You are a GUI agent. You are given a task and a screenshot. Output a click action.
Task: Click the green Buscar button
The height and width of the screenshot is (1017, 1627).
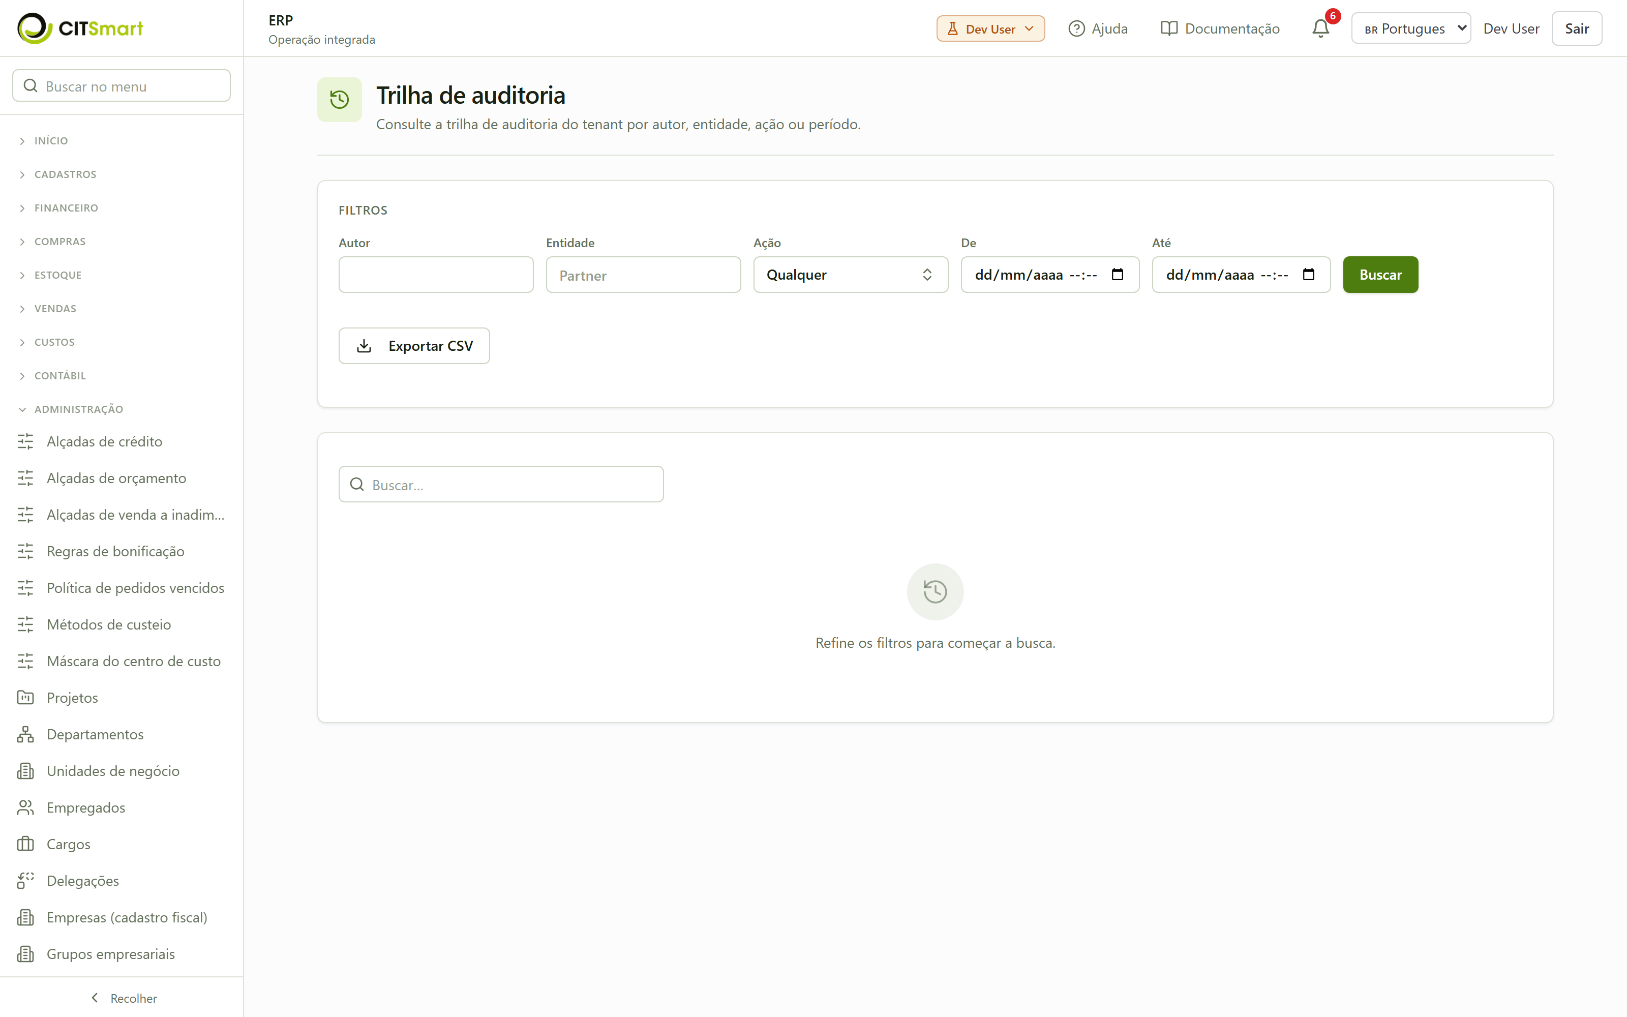(1380, 275)
